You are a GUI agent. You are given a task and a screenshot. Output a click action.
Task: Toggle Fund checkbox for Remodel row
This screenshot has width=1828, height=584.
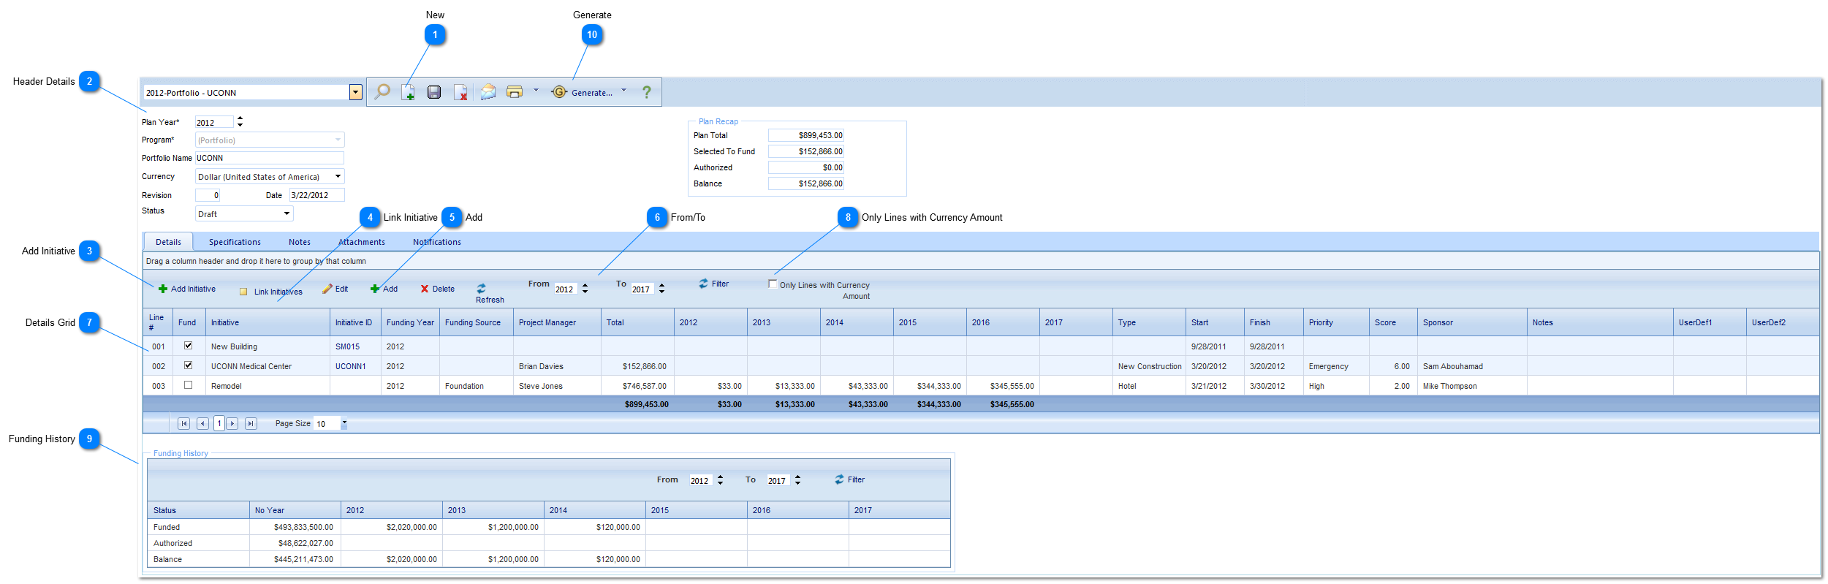coord(188,384)
